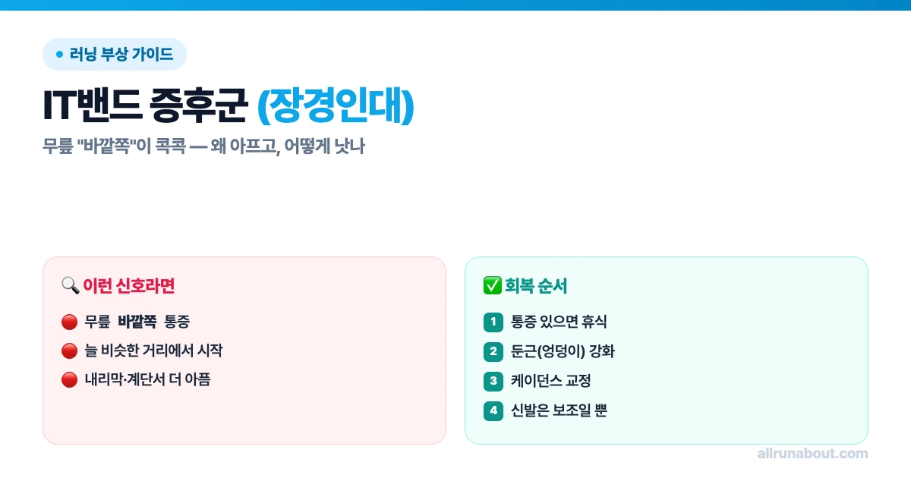The image size is (911, 478).
Task: Select the bold 바깥쪽 word in symptoms list
Action: pyautogui.click(x=137, y=322)
